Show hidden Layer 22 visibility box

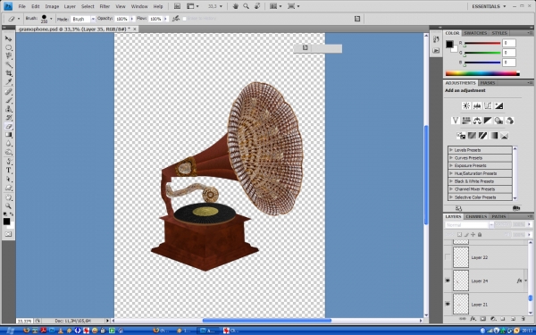pos(448,257)
